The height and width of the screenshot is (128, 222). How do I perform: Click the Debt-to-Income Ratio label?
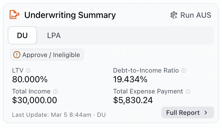point(146,70)
